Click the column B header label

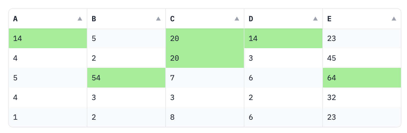(x=94, y=19)
